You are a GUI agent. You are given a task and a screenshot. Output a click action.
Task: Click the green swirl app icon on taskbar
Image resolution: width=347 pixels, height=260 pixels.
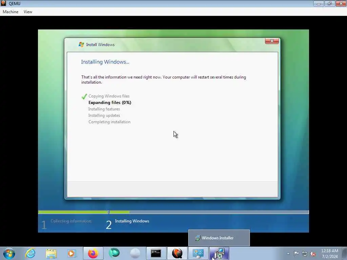click(x=114, y=253)
